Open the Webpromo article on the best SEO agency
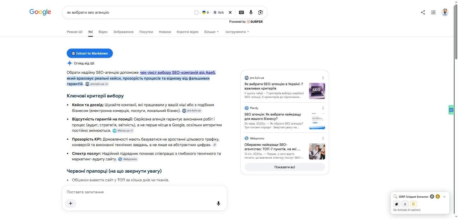 (x=273, y=147)
